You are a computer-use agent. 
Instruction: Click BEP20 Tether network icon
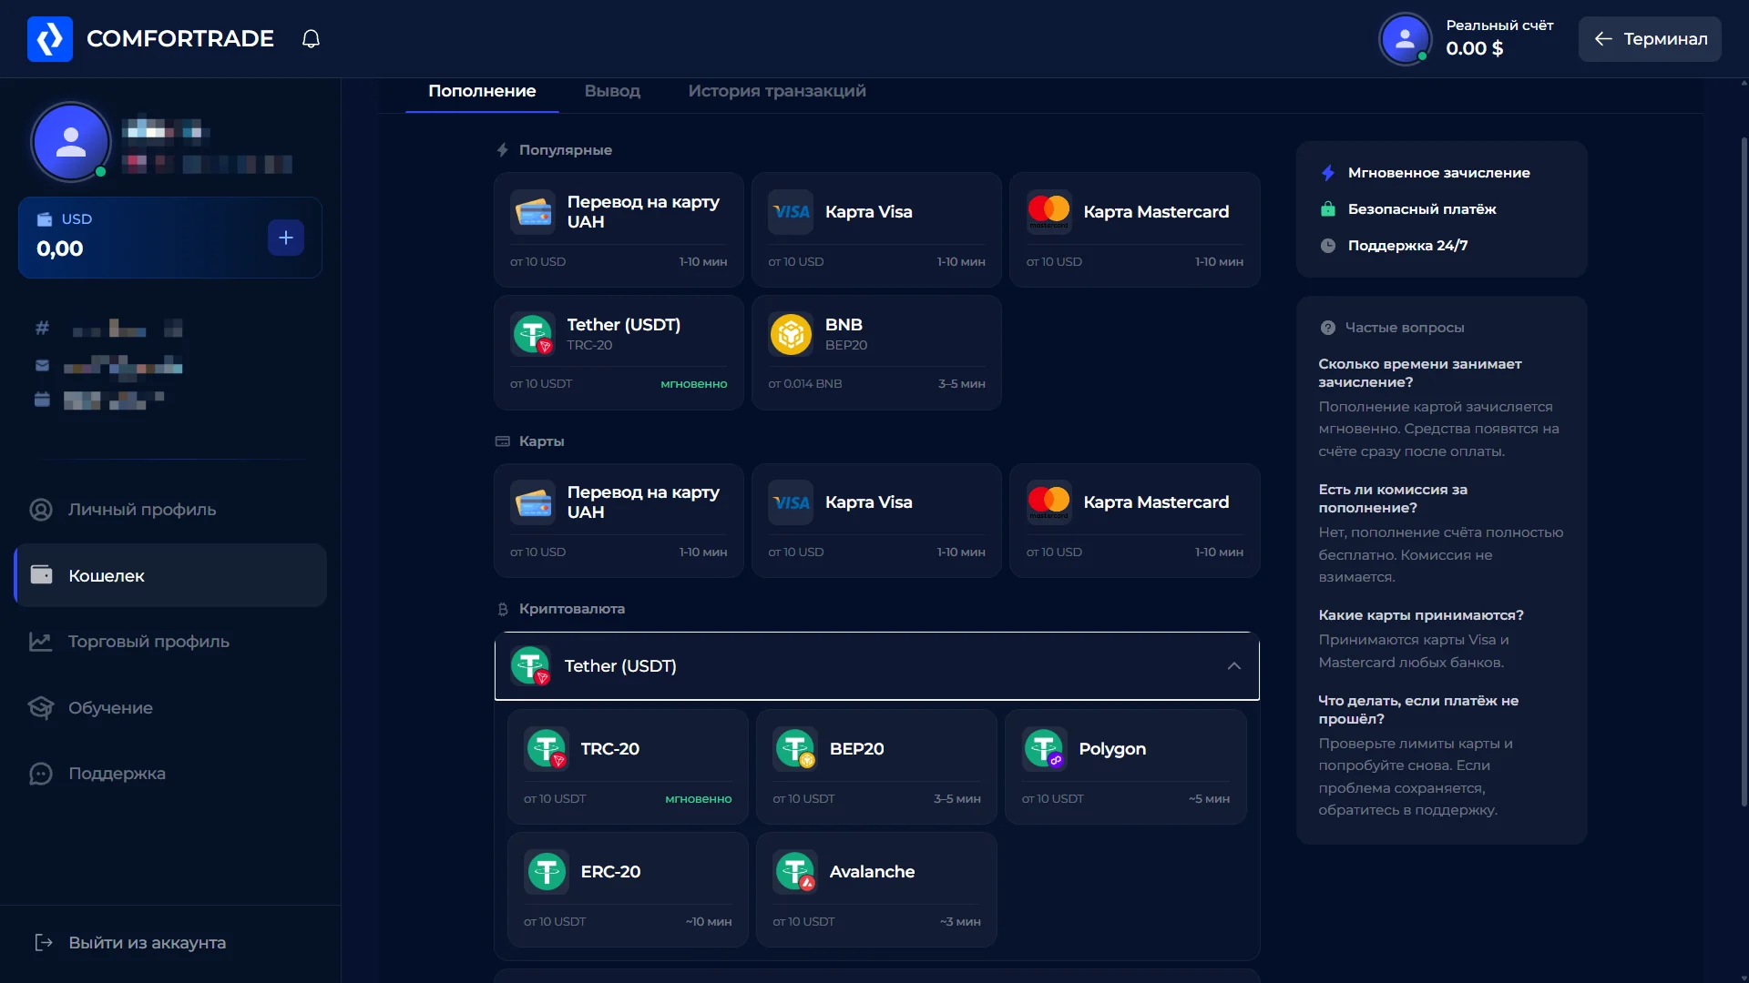coord(795,749)
